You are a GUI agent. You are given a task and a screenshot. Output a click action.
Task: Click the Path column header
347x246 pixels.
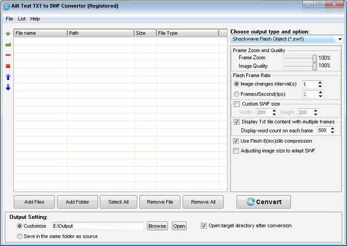[101, 33]
